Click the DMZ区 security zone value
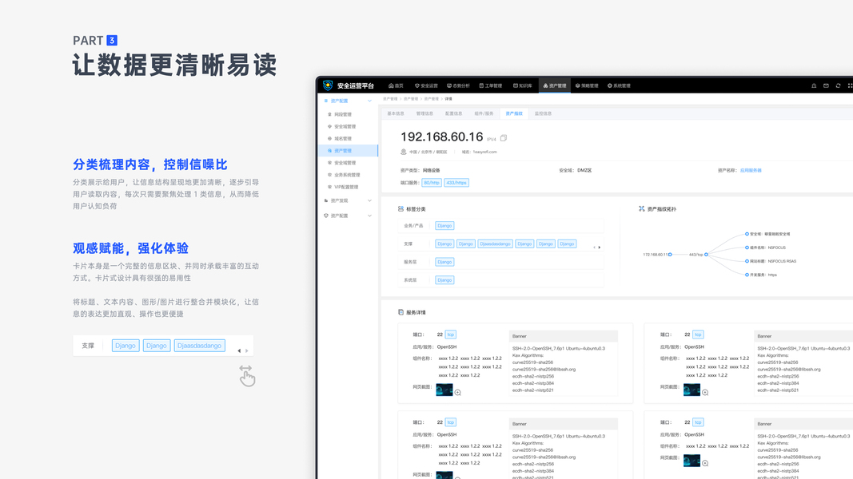 click(584, 171)
